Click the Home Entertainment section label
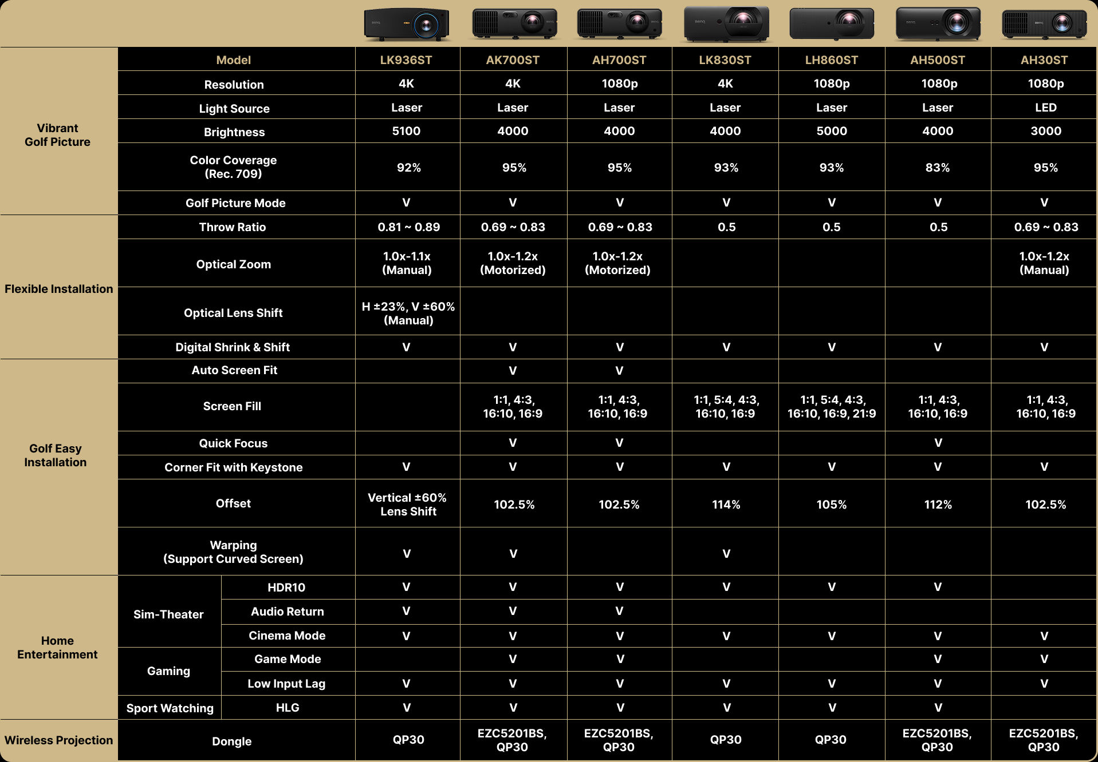The image size is (1098, 762). (x=57, y=648)
